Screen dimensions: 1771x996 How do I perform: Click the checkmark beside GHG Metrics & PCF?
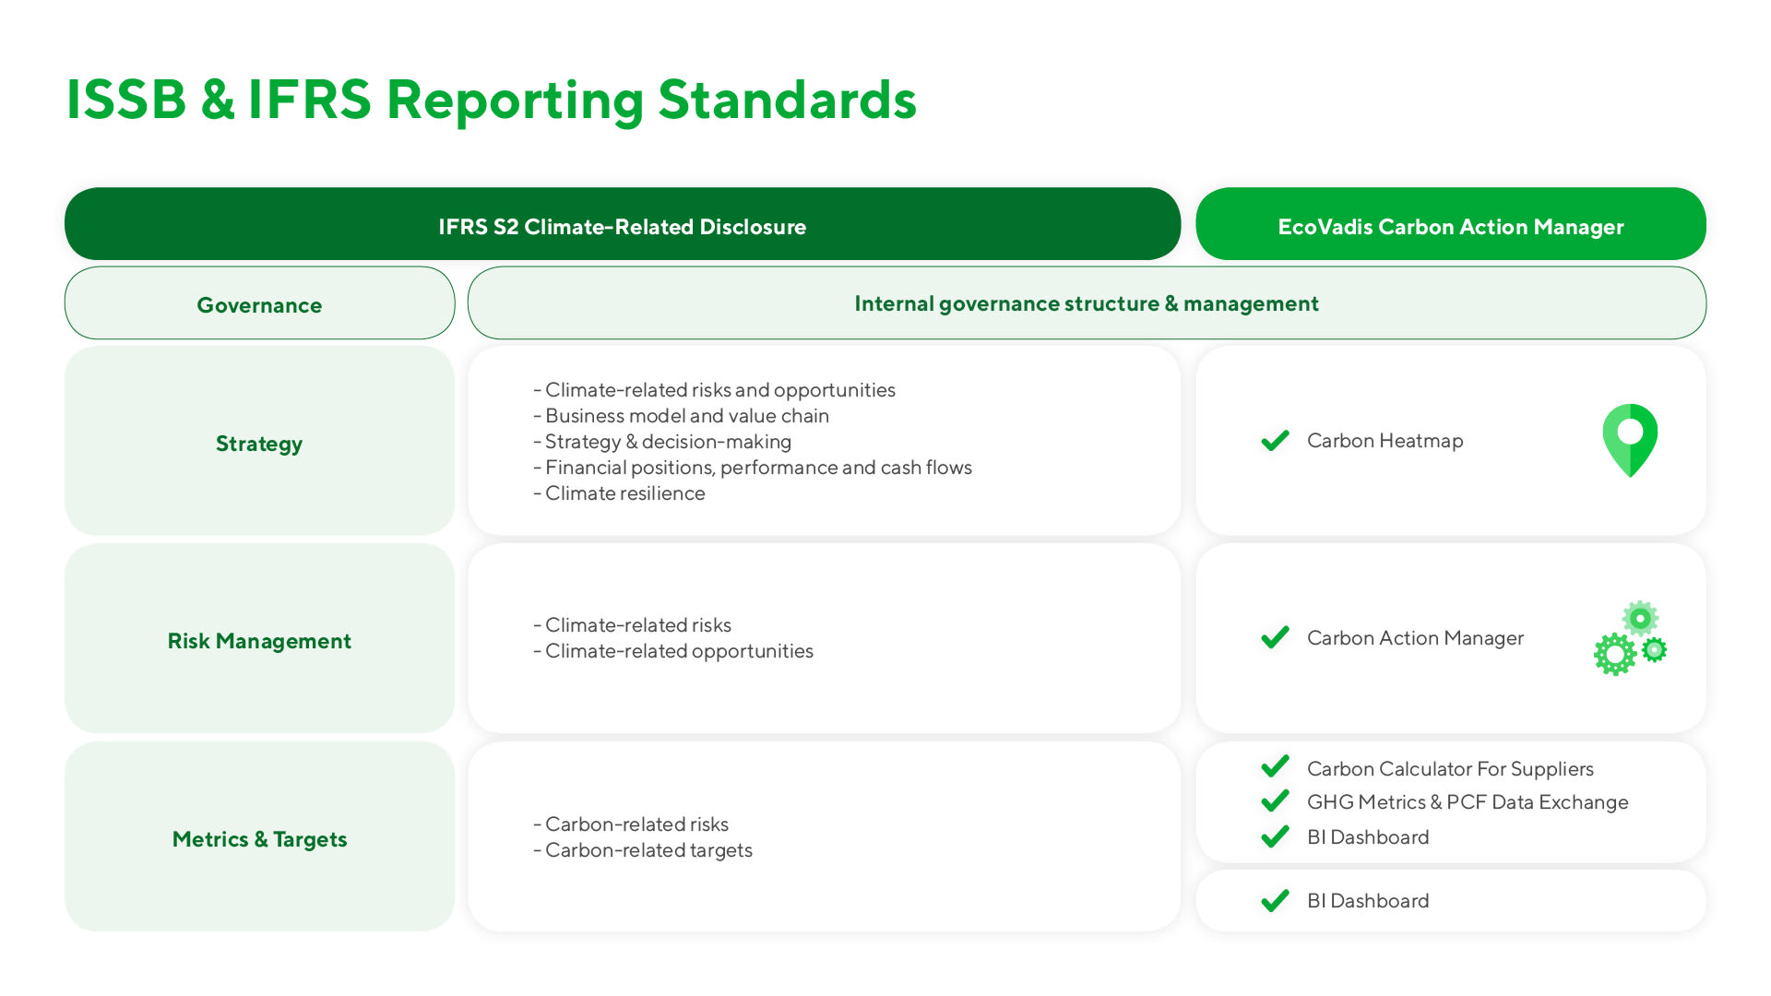click(1275, 800)
